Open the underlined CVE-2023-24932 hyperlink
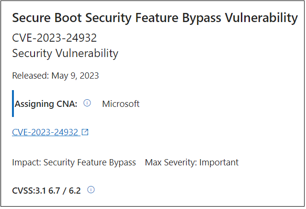Screen dimensions: 306x209 (x=45, y=132)
